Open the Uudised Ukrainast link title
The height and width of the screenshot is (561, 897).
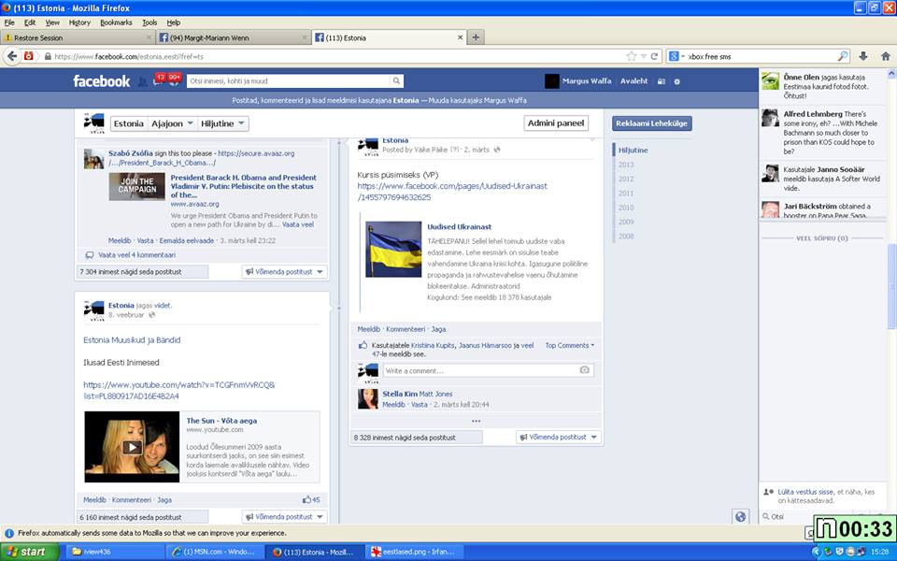(x=460, y=226)
